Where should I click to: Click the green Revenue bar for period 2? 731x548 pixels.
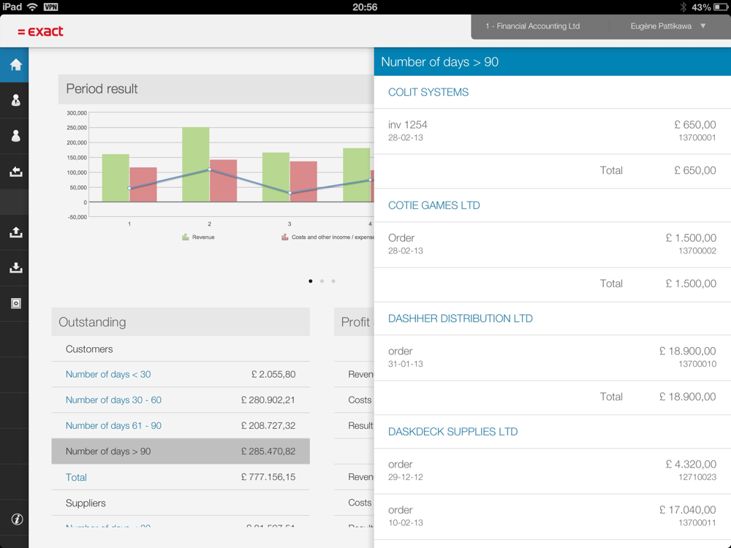[196, 164]
